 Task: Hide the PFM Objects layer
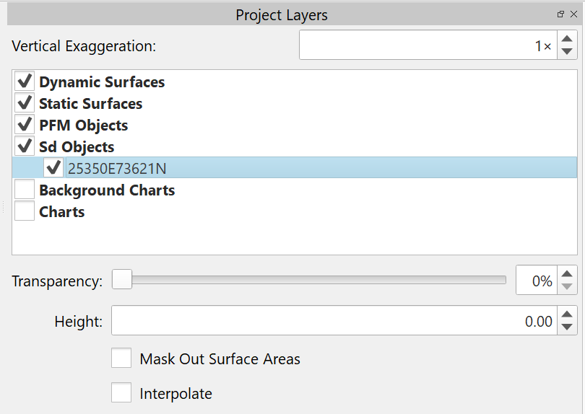point(25,125)
